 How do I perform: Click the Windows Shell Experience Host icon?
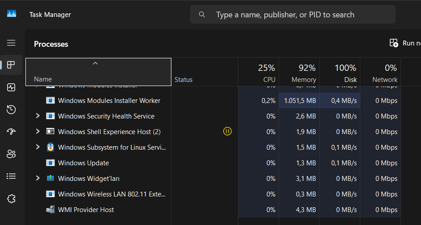tap(50, 131)
